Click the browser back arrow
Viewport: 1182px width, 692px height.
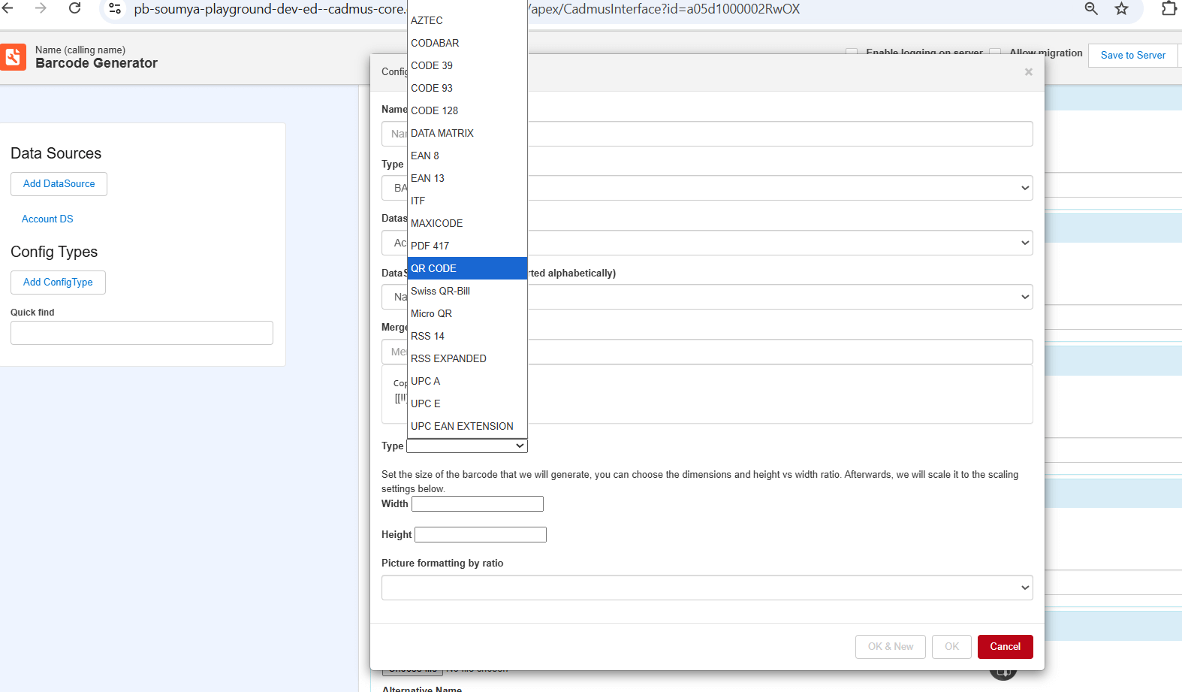pos(8,8)
